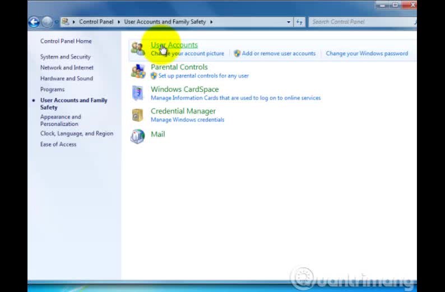Open the Credential Manager heading link

click(183, 111)
